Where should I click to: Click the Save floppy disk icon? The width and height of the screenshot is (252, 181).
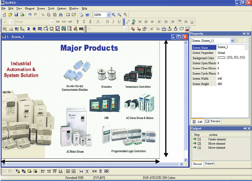point(16,14)
